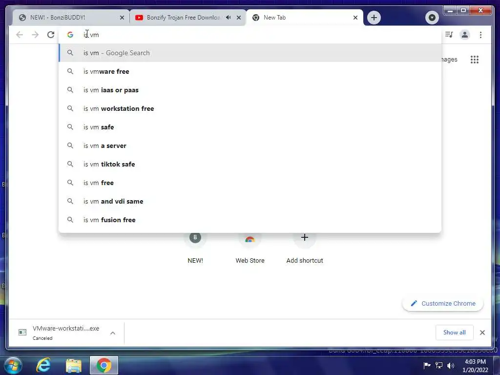This screenshot has height=375, width=500.
Task: Open Action Center flag in tray
Action: pos(427,365)
